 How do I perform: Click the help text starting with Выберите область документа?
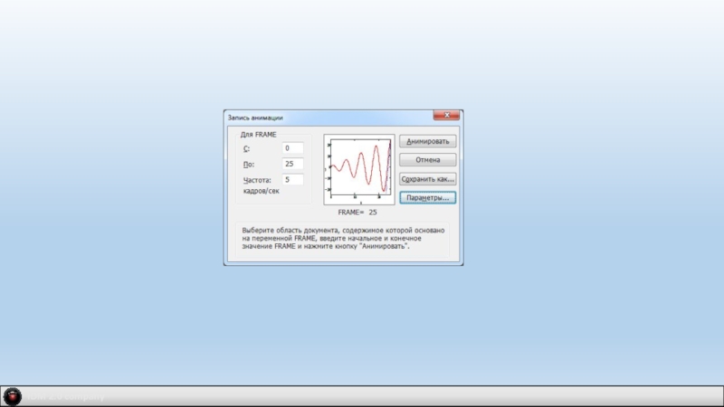tap(343, 238)
